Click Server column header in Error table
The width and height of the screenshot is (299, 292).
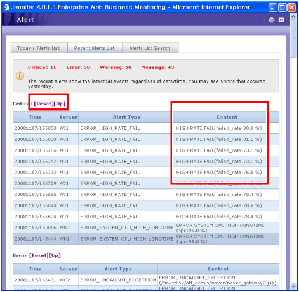[x=68, y=269]
